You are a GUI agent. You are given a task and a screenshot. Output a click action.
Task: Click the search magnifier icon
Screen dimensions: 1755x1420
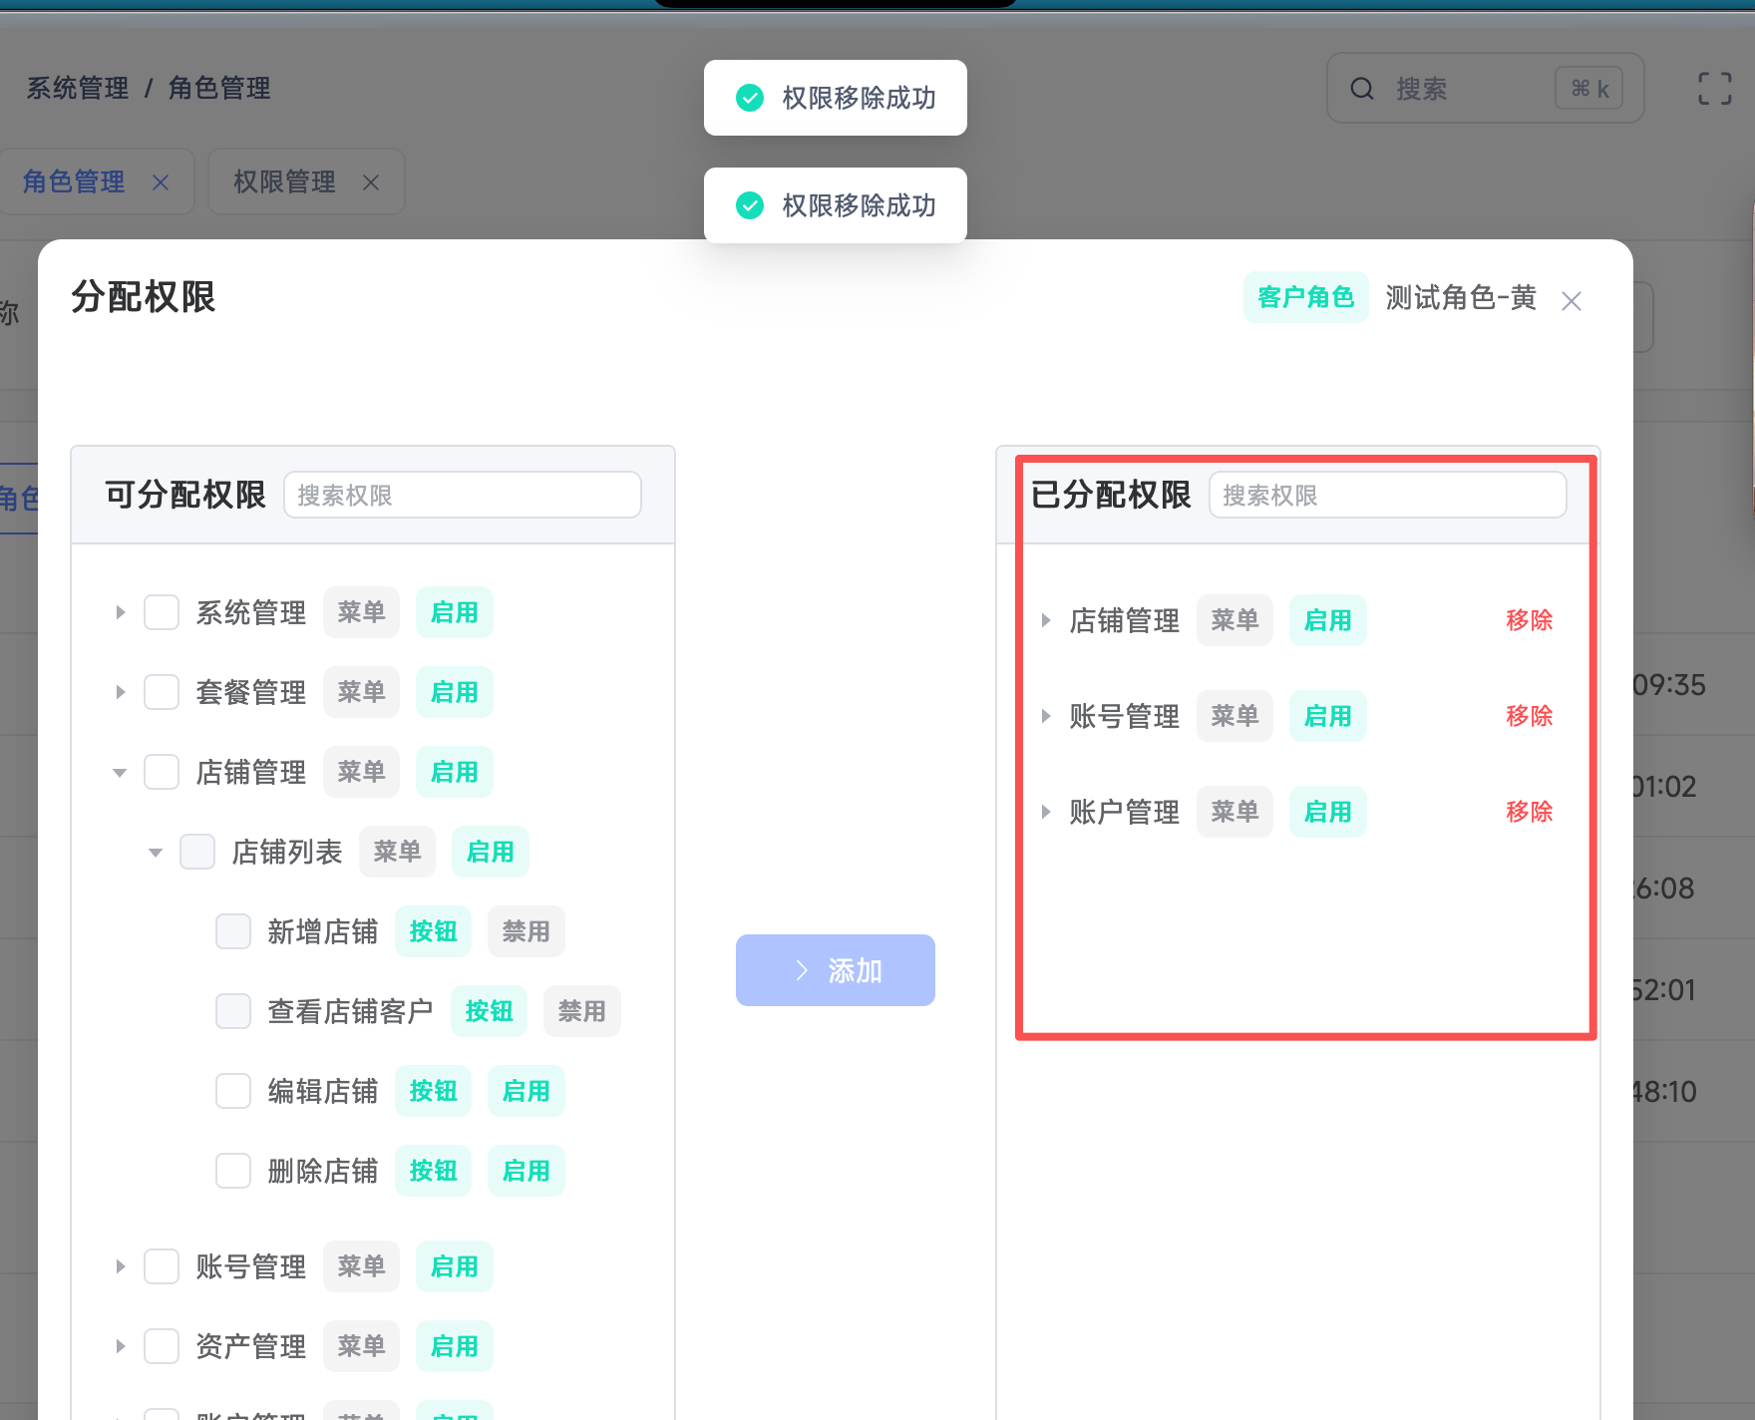click(1361, 89)
